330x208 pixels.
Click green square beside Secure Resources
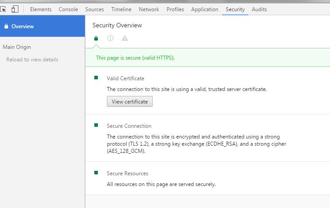[x=96, y=173]
